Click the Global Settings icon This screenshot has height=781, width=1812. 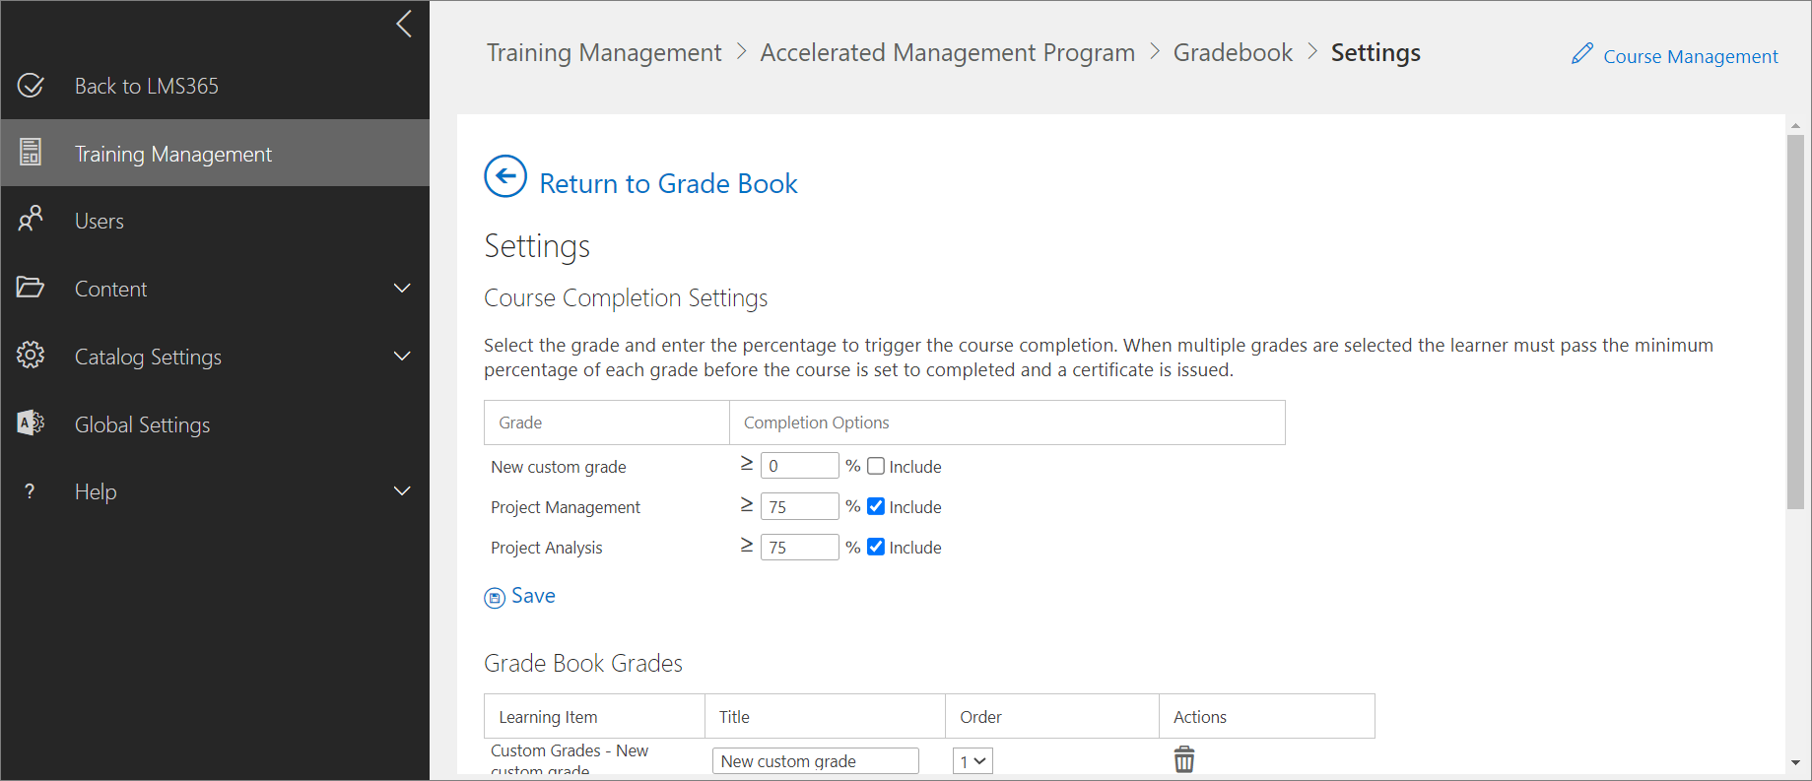point(31,423)
